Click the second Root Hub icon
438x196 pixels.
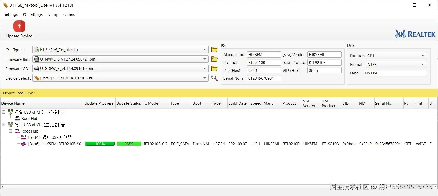pyautogui.click(x=17, y=131)
